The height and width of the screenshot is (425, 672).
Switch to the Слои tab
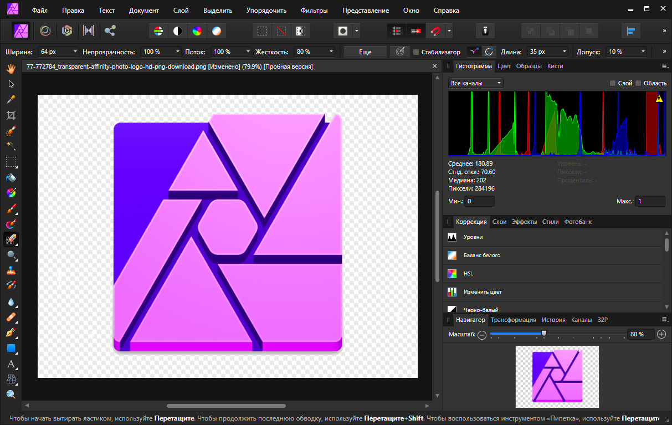click(500, 222)
